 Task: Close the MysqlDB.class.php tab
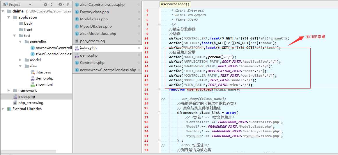[139, 26]
